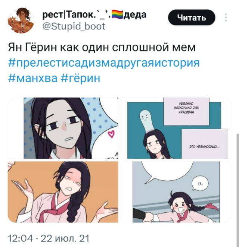Open the timestamp 12:04 · 22 июл. 21

[x=49, y=238]
